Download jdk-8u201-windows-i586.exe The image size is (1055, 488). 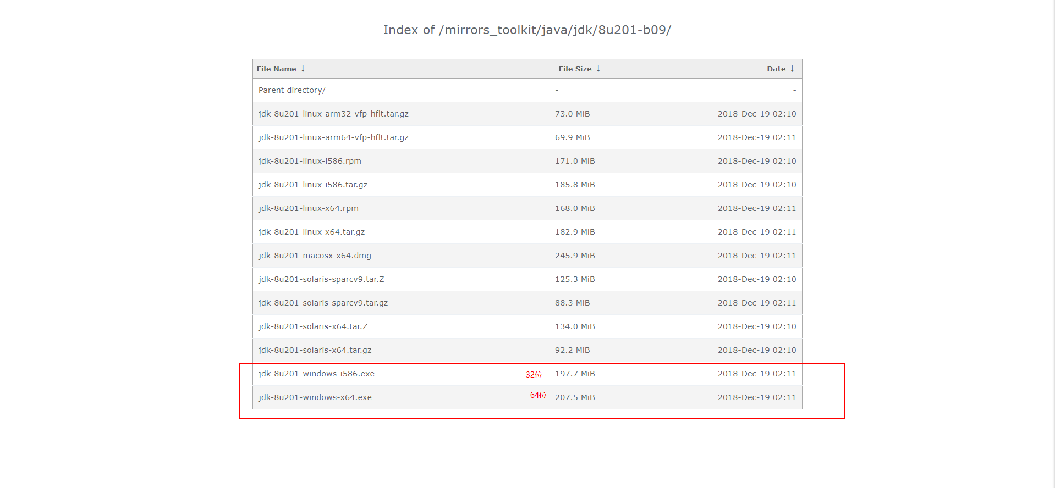click(316, 374)
